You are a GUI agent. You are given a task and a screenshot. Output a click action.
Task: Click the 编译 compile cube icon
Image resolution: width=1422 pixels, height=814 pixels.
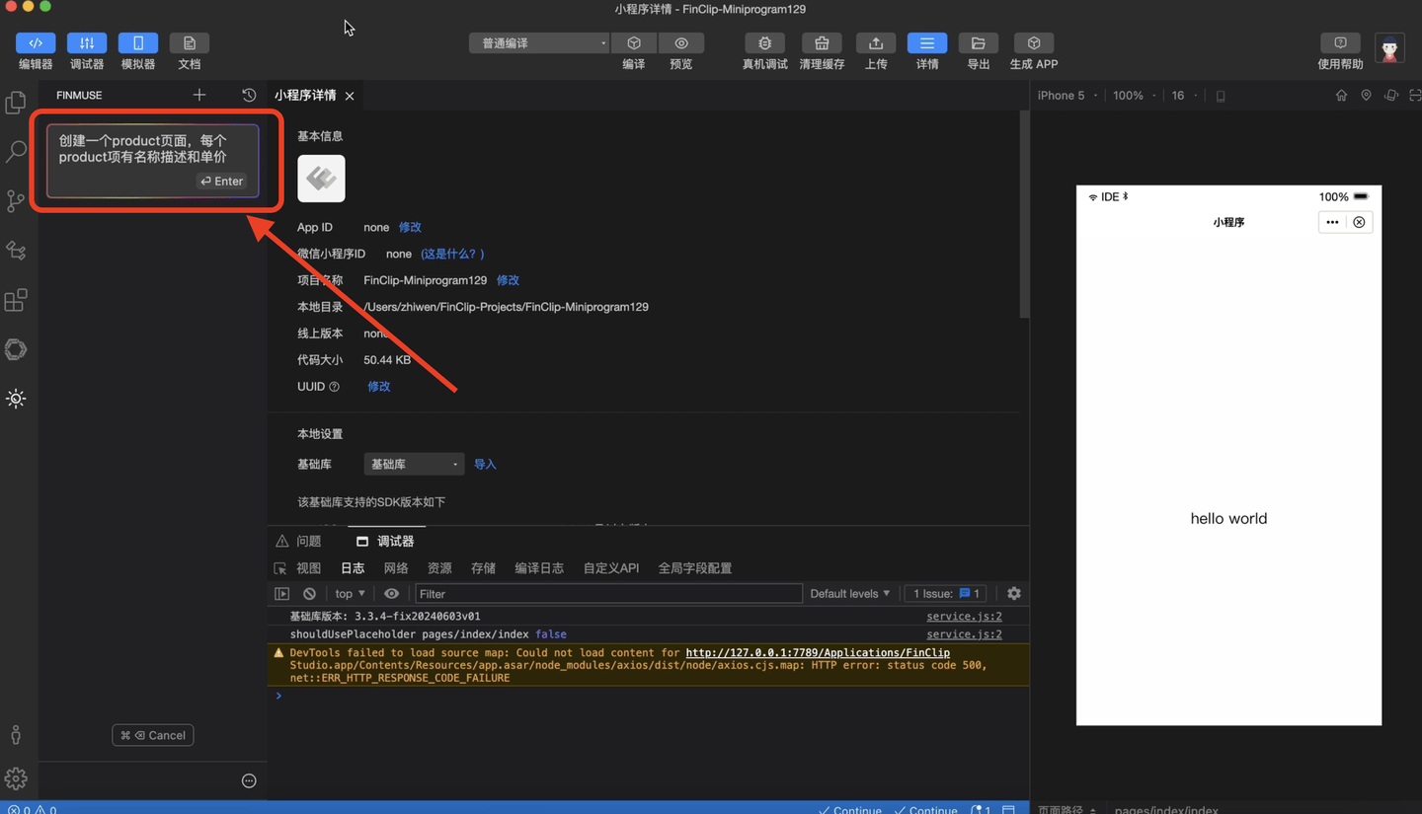coord(634,43)
